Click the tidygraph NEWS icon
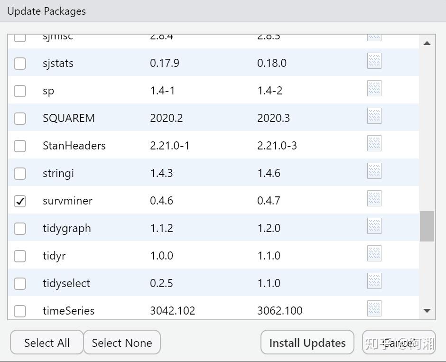Viewport: 446px width, 362px height. (374, 226)
